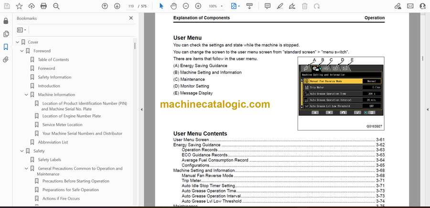Open the find text magnifier tool

coord(56,6)
